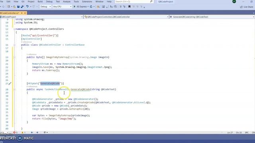
Task: Click the Undo arrow icon
Action: point(27,7)
